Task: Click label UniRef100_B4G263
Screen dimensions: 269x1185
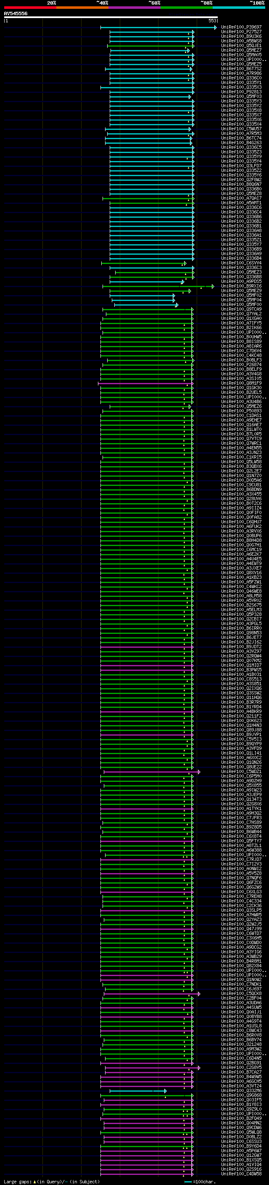Action: (x=241, y=143)
